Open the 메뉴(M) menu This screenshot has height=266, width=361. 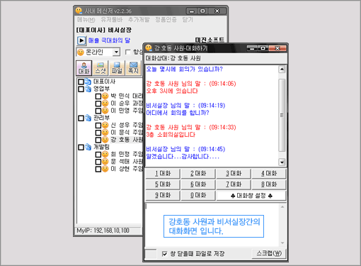(86, 20)
